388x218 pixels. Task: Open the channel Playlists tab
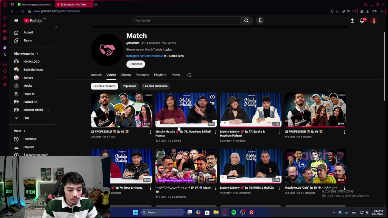pyautogui.click(x=160, y=75)
